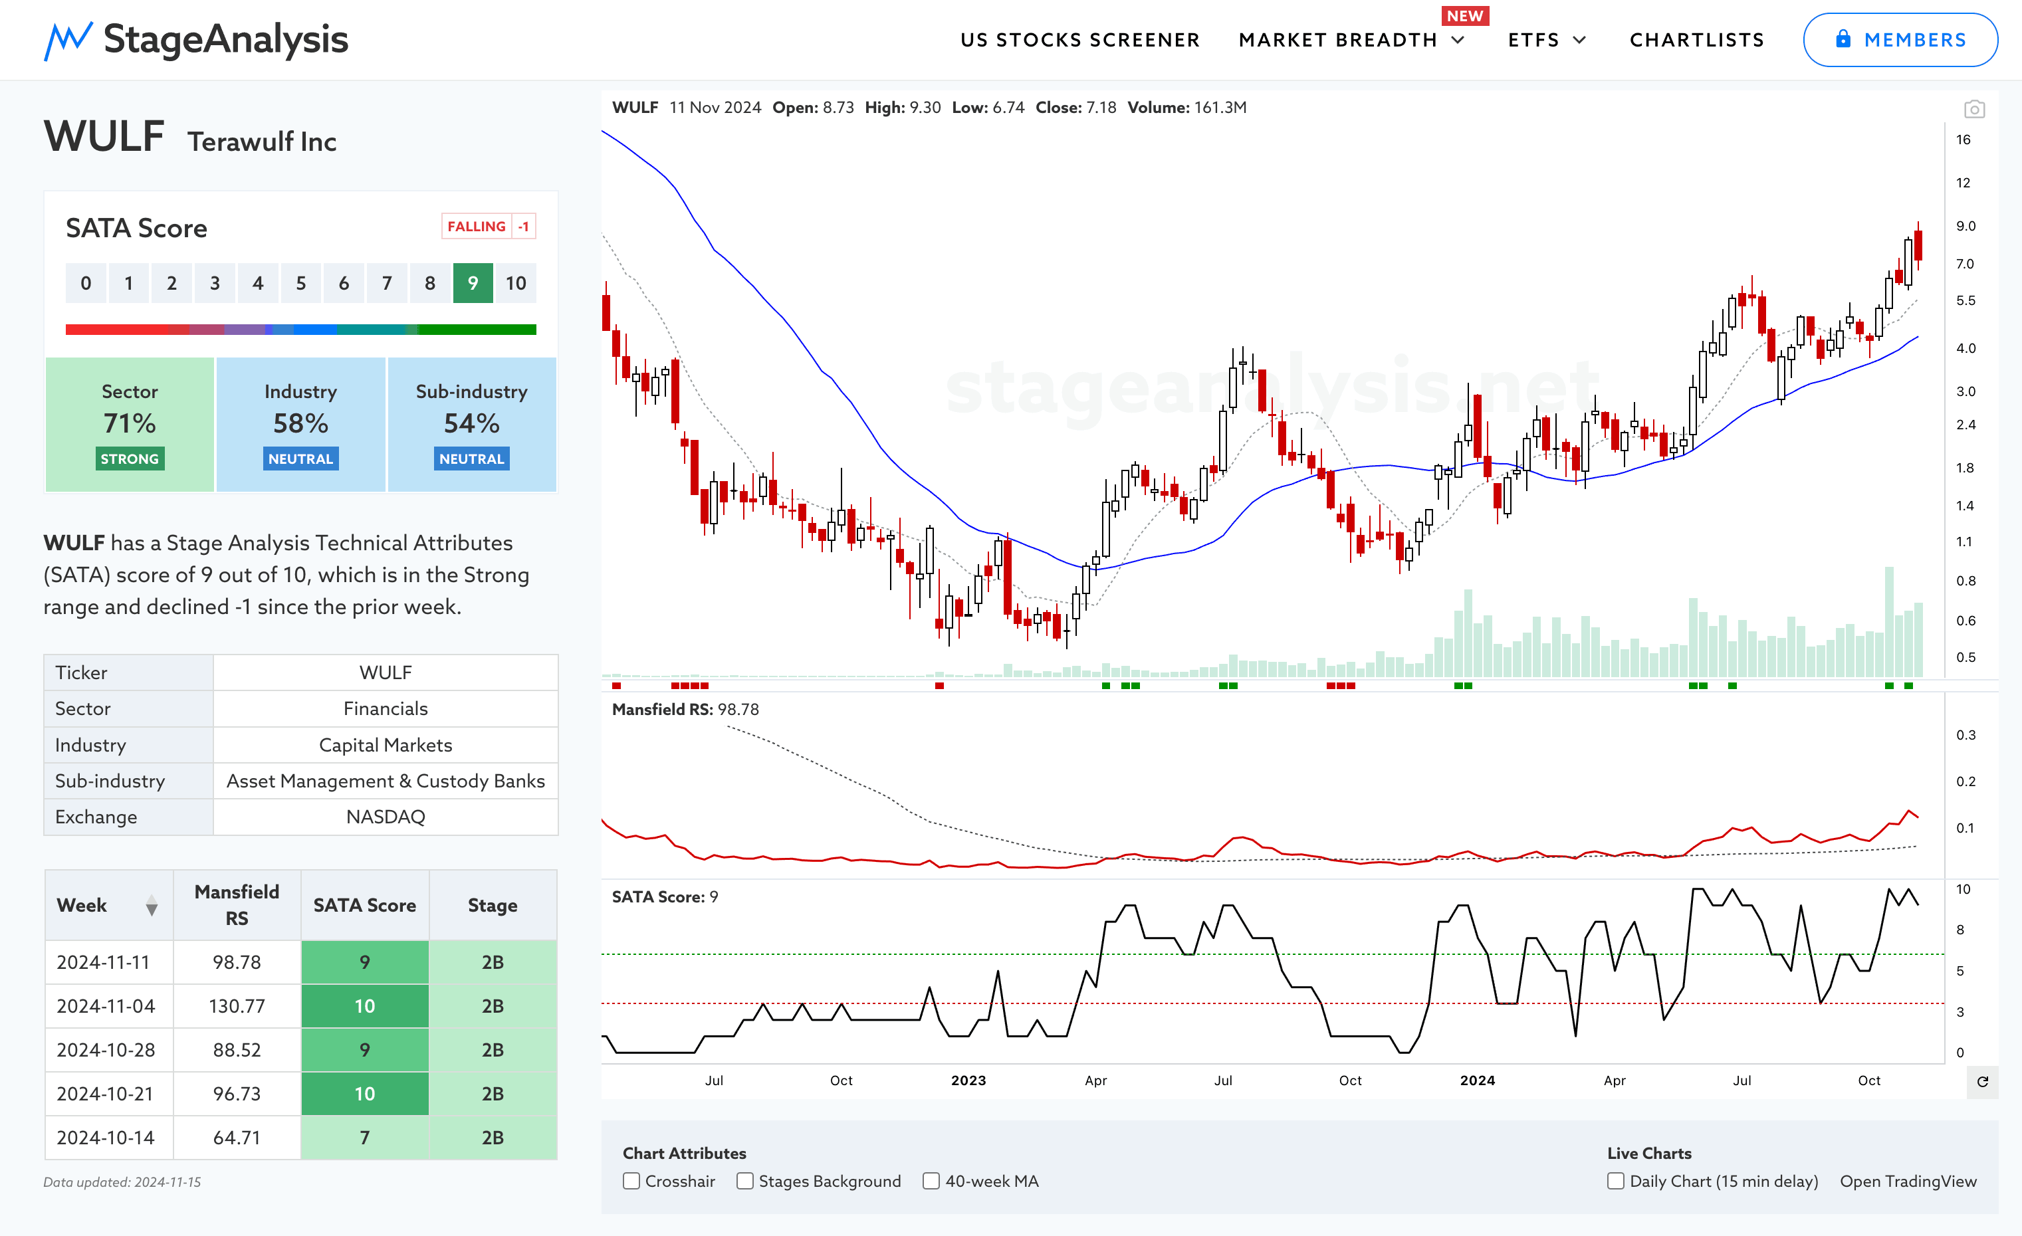Click the Mansfield RS column header
The width and height of the screenshot is (2022, 1236).
[x=237, y=906]
